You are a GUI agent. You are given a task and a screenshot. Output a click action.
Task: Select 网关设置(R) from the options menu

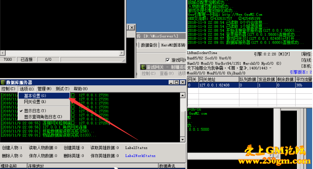coord(44,102)
